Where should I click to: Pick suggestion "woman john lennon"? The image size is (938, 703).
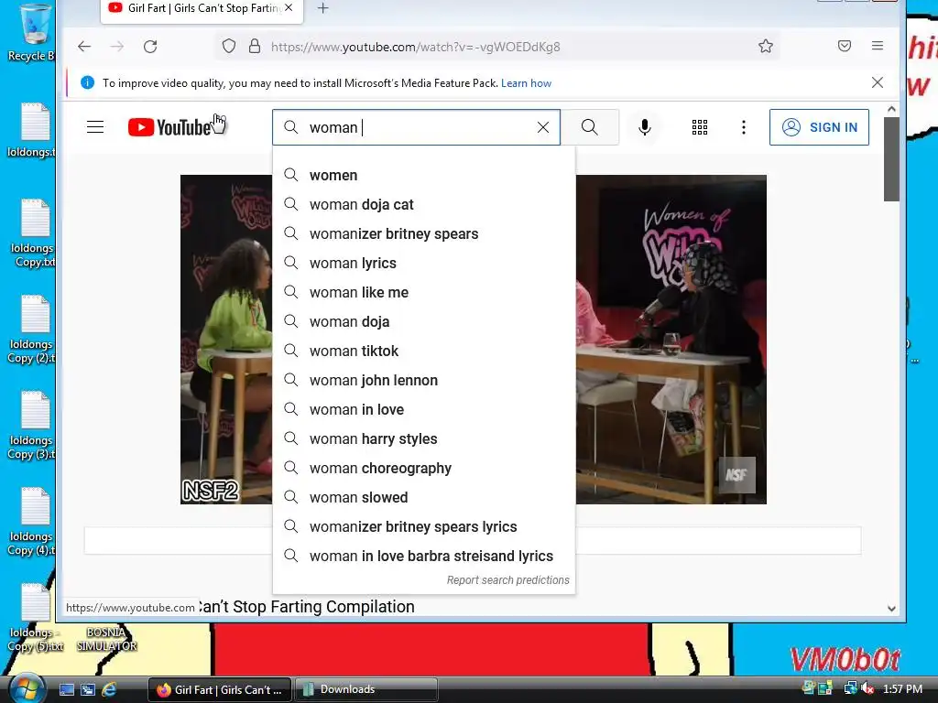[423, 380]
